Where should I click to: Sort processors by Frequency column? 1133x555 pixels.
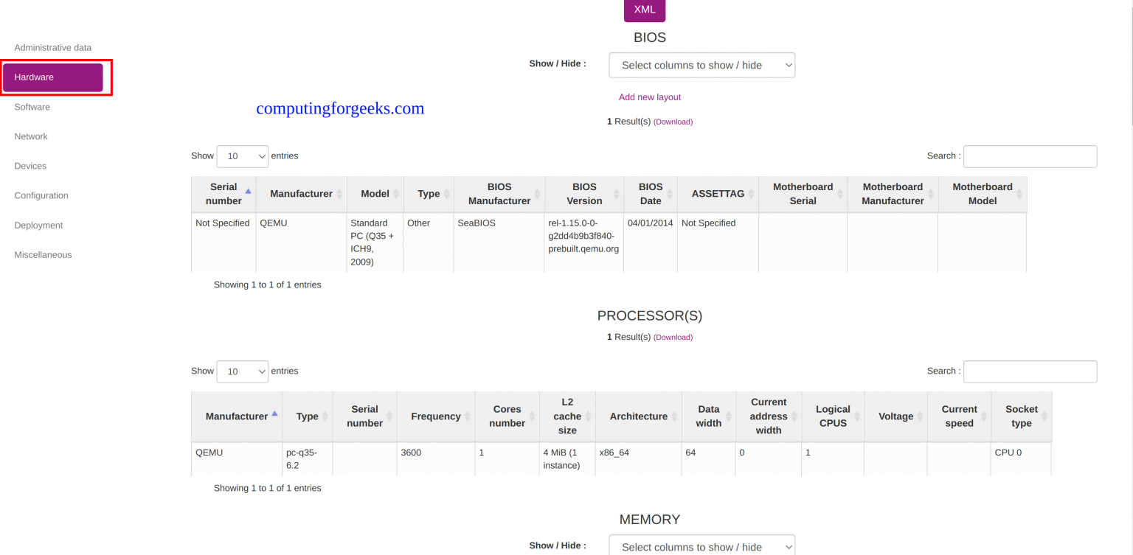tap(435, 416)
